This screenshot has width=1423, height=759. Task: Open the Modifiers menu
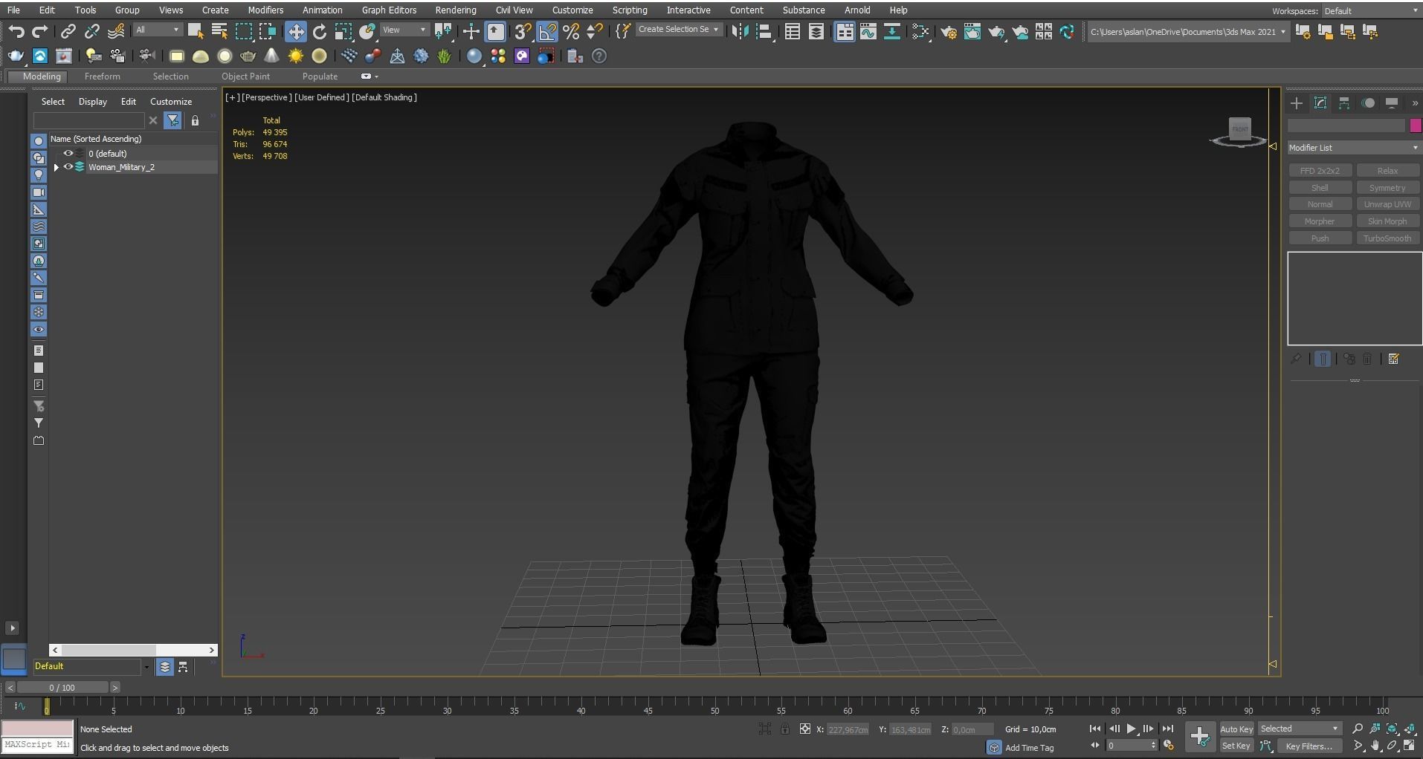[x=265, y=10]
